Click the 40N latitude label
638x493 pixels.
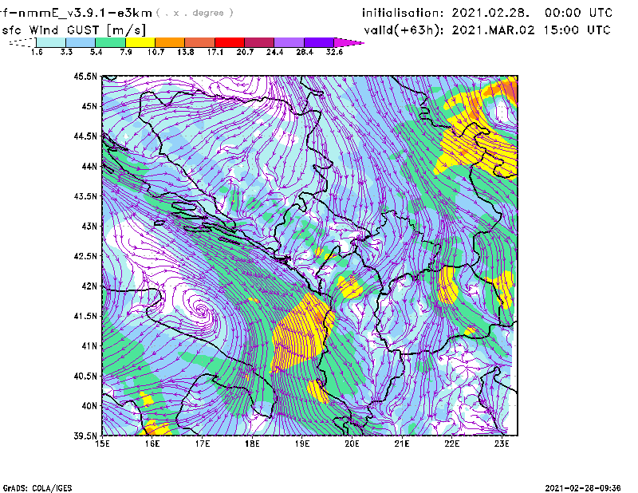(89, 406)
